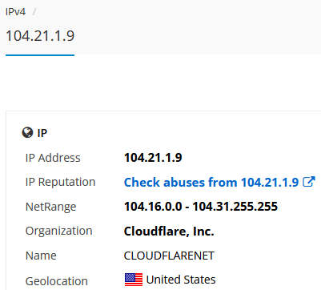
Task: Click the IP Reputation label
Action: point(60,182)
